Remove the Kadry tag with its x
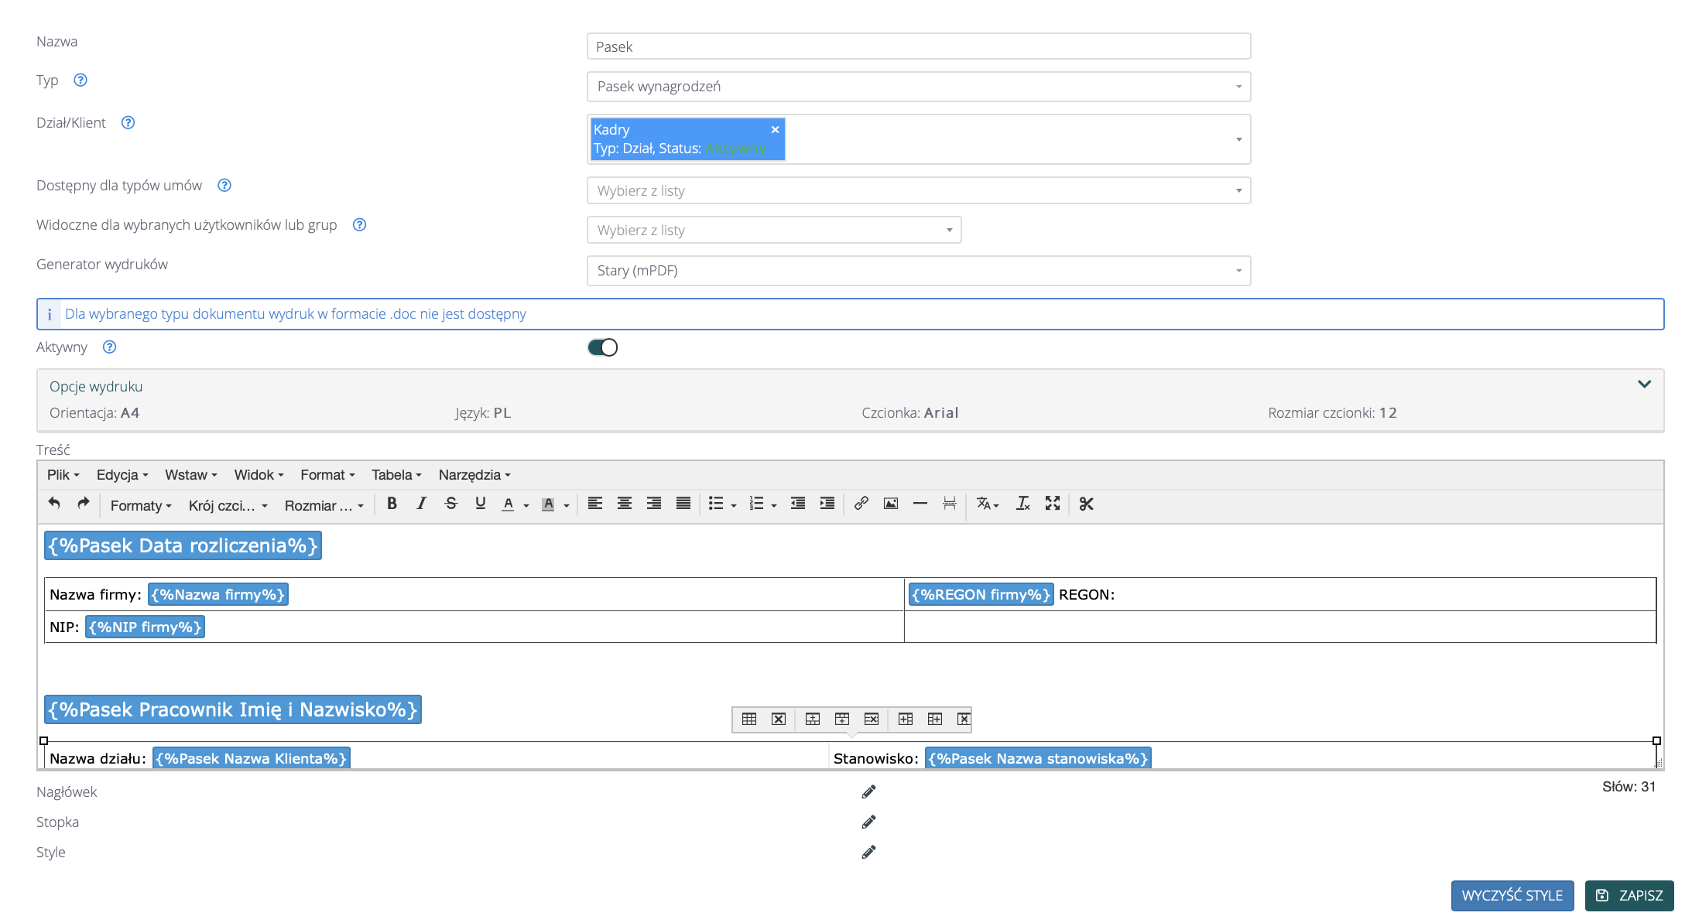This screenshot has width=1692, height=916. tap(775, 130)
